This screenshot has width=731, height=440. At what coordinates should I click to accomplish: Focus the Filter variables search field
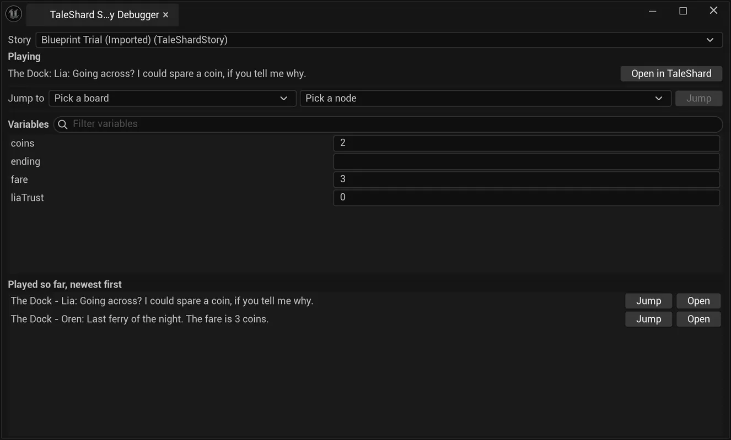(x=388, y=124)
